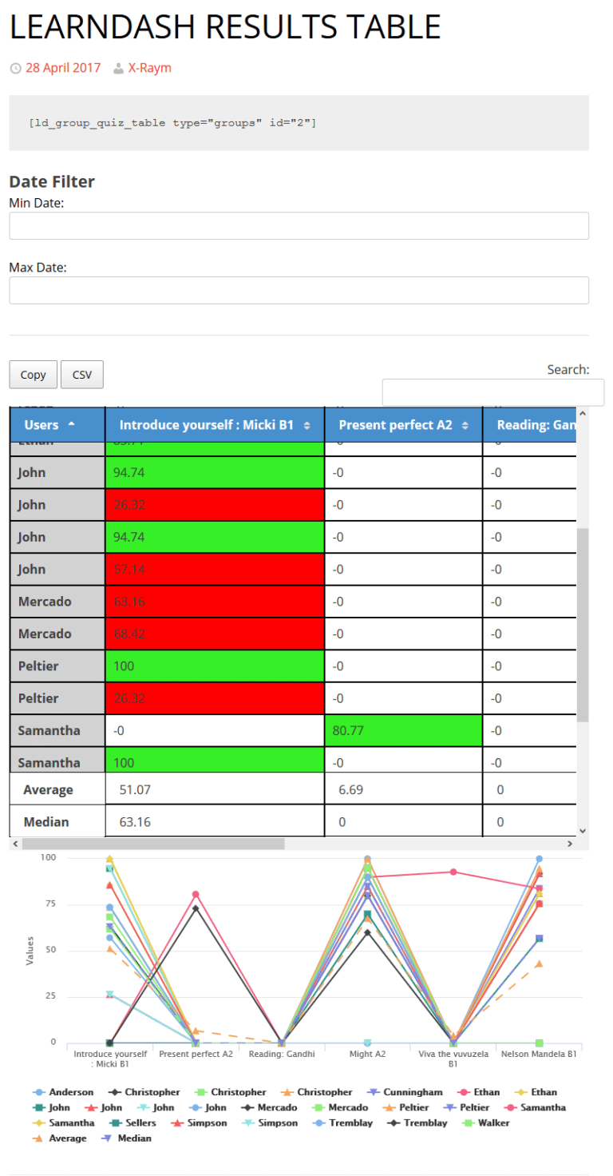Click the Min Date input field

click(x=299, y=226)
